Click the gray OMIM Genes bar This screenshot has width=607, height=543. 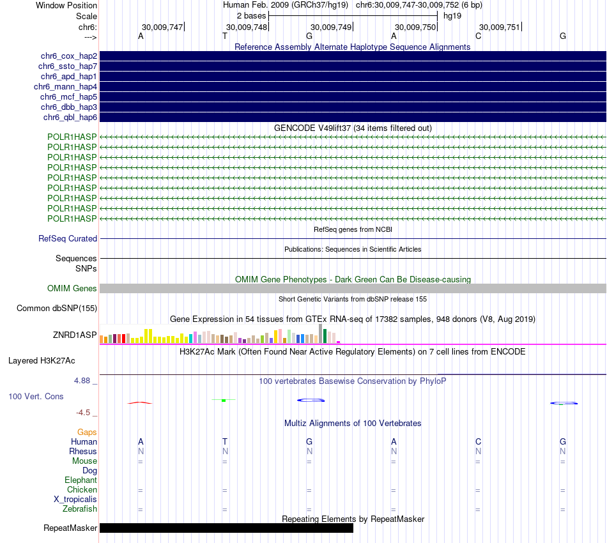click(353, 288)
